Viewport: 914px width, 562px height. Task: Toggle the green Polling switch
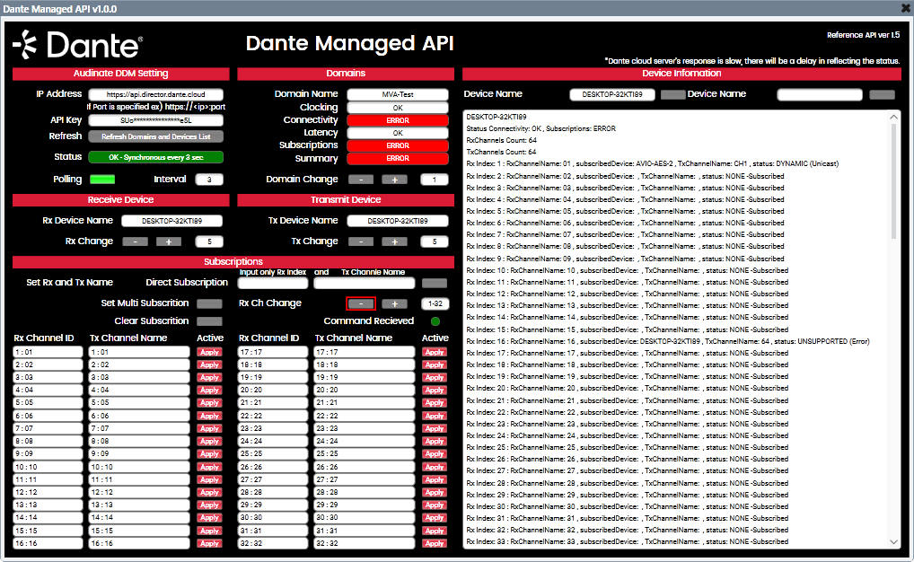102,179
